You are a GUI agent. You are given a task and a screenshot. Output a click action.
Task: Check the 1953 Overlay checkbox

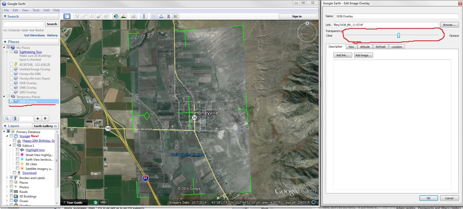coord(11,92)
